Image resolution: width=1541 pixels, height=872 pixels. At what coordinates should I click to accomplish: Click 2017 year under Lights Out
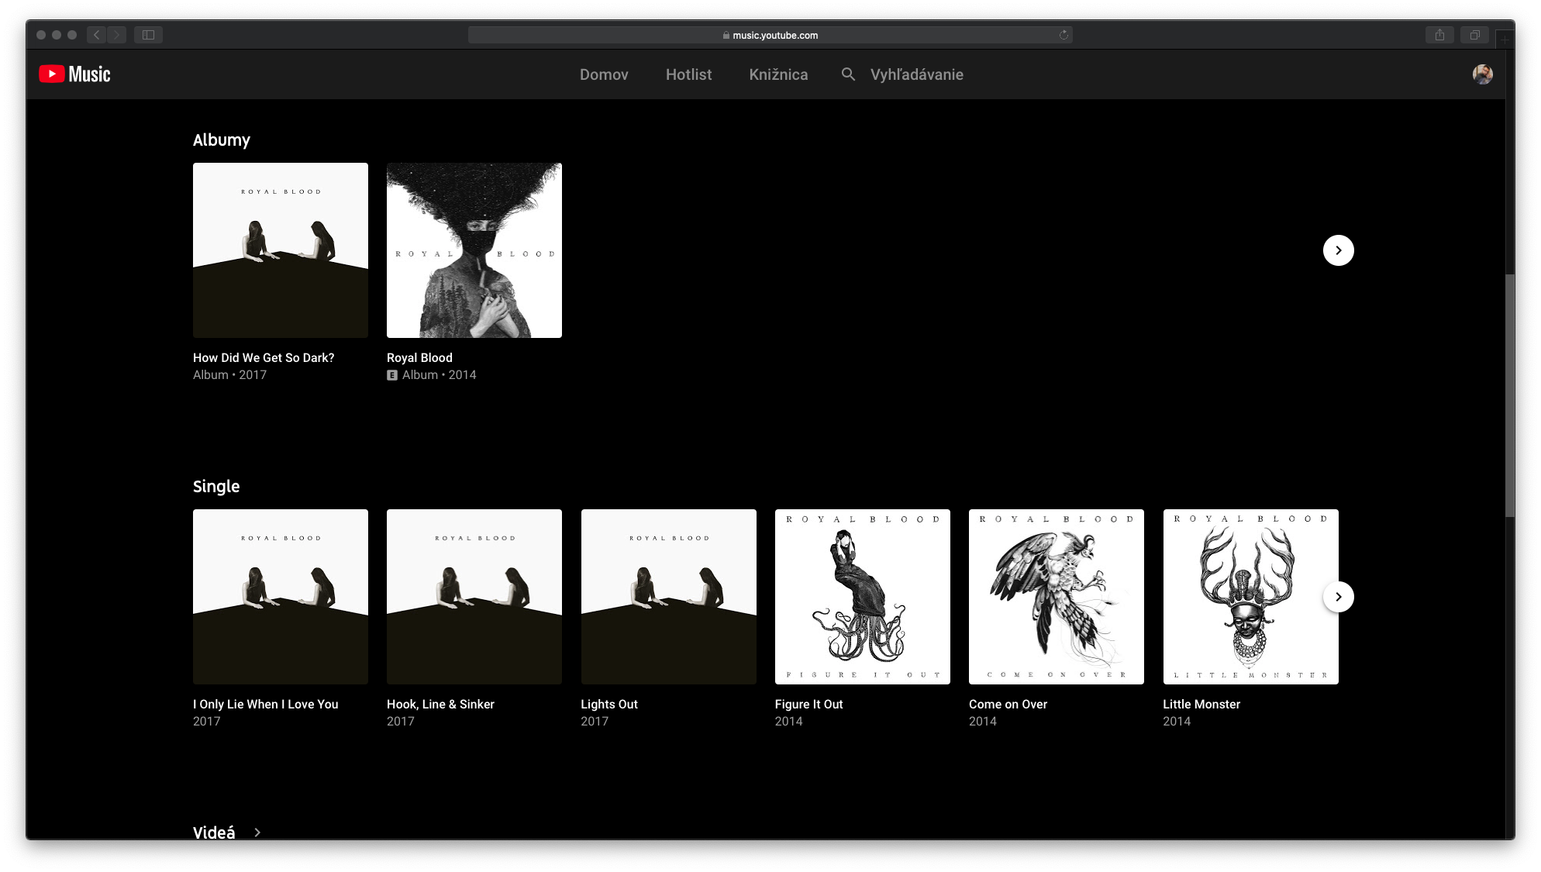[595, 722]
